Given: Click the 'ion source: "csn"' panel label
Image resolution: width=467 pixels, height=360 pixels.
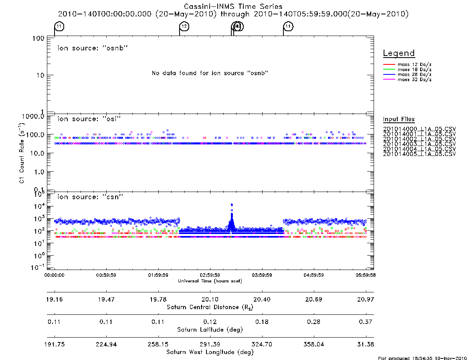Looking at the screenshot, I should (90, 197).
